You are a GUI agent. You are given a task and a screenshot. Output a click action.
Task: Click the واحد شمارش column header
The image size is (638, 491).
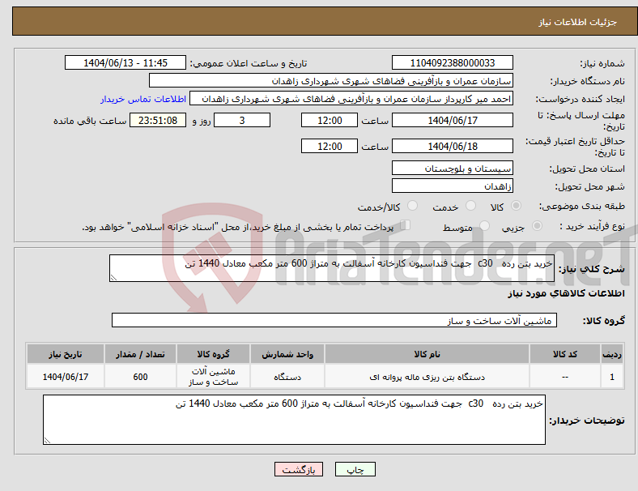pos(287,354)
